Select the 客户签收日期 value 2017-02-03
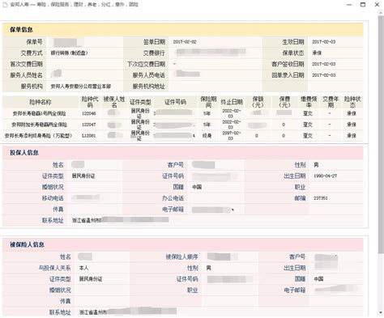 tap(324, 64)
